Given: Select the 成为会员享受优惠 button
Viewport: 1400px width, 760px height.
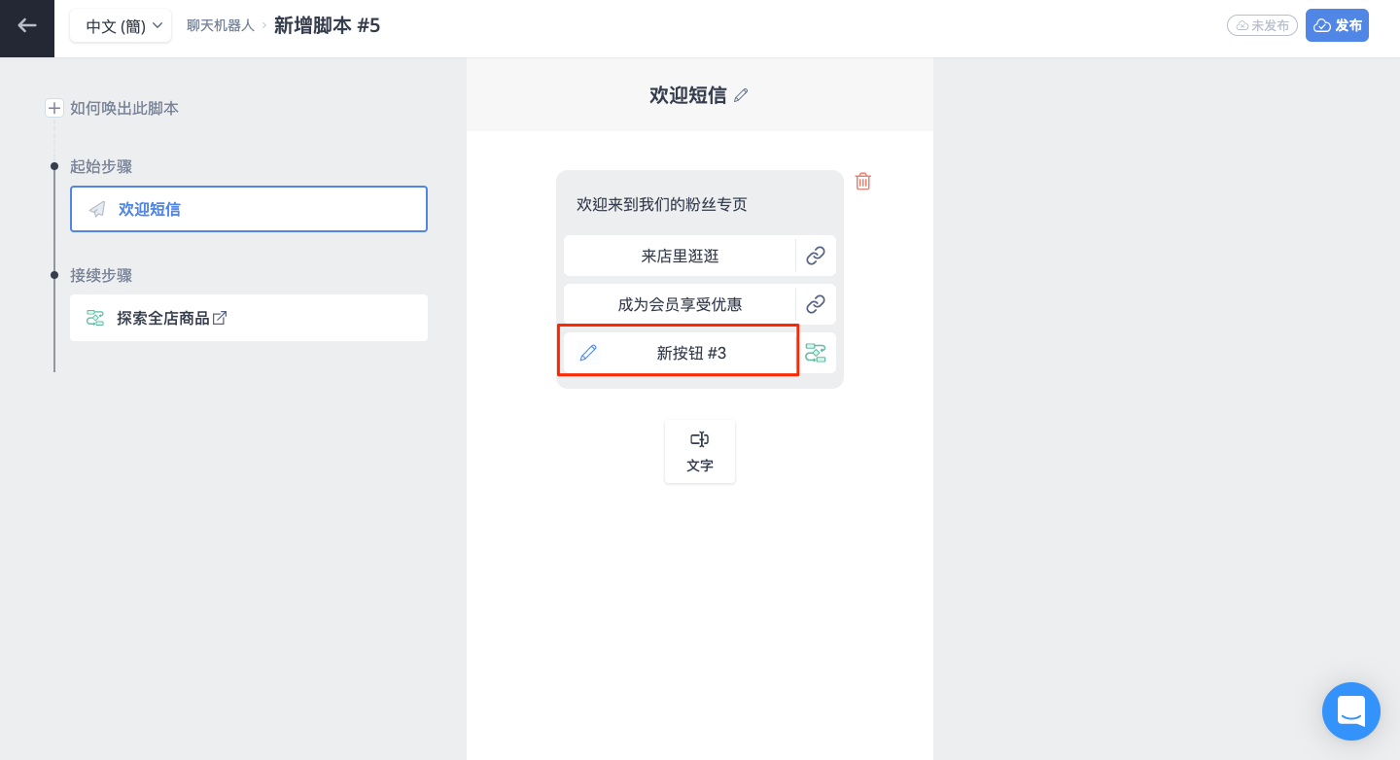Looking at the screenshot, I should [680, 304].
